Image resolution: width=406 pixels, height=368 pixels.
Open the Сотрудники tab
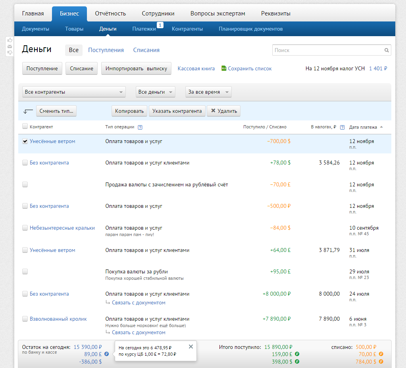[x=158, y=14]
